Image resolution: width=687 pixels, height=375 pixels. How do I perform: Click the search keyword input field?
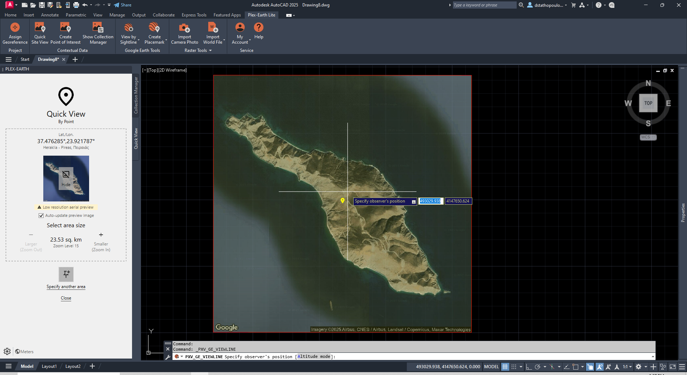pos(484,5)
